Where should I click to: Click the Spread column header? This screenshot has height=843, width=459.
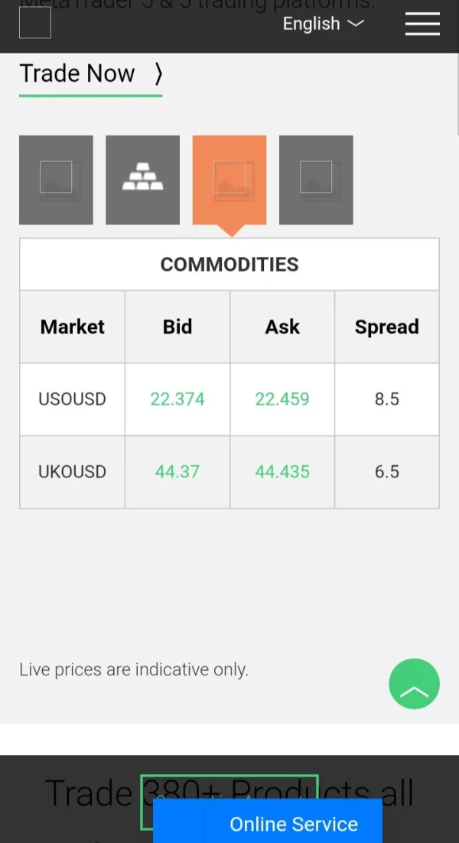pyautogui.click(x=386, y=327)
